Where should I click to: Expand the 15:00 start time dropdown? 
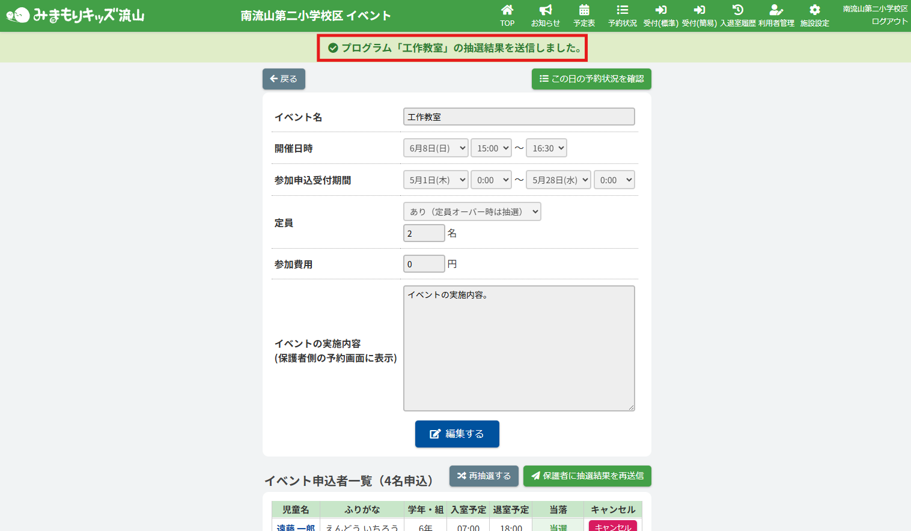pos(491,148)
